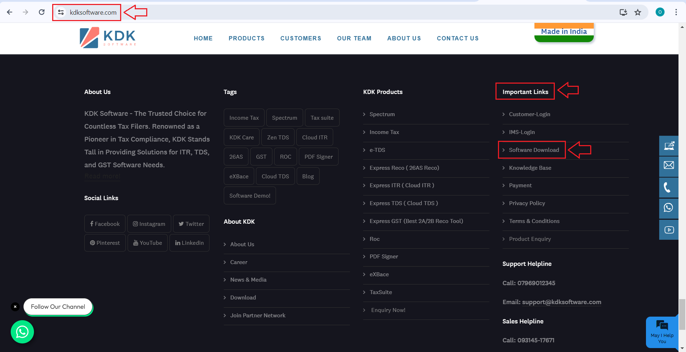686x352 pixels.
Task: Click the support@kdksoftware.com email link
Action: pyautogui.click(x=562, y=302)
